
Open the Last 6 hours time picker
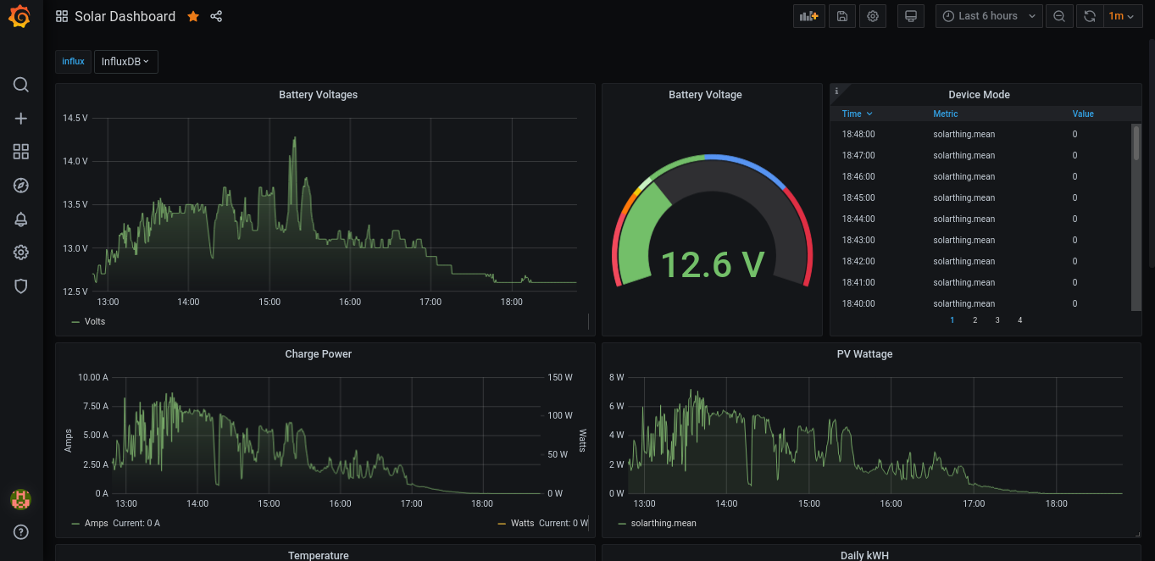tap(988, 15)
